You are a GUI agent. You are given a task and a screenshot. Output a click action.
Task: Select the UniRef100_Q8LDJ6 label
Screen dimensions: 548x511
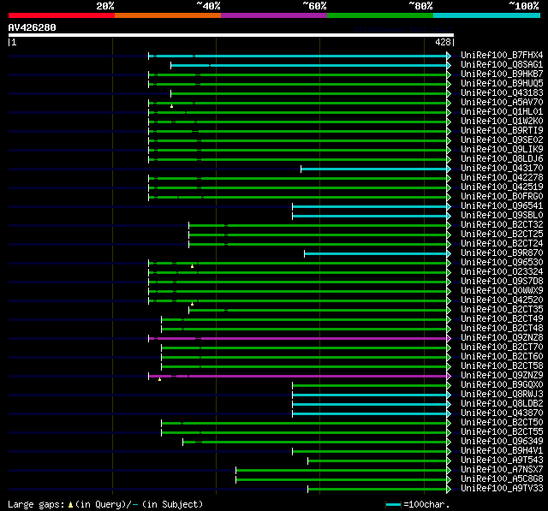[x=502, y=159]
